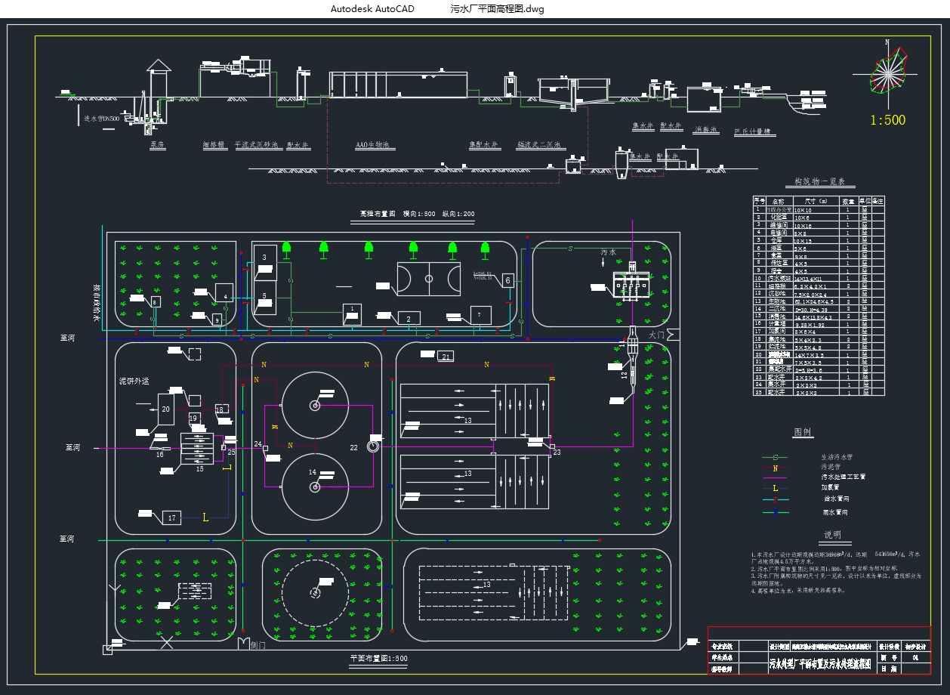Select the basketball court symbol
The height and width of the screenshot is (695, 950).
pos(429,278)
